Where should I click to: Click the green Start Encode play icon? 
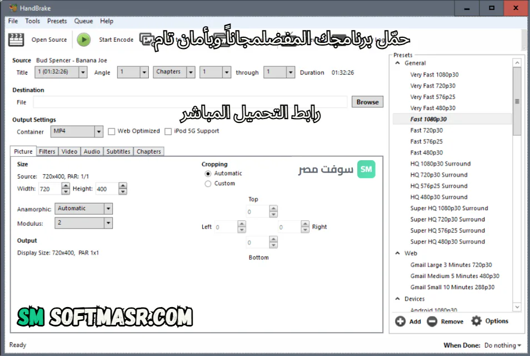[83, 39]
